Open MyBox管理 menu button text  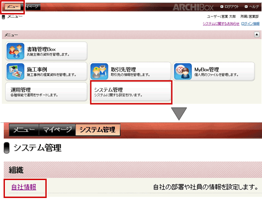[x=207, y=70]
